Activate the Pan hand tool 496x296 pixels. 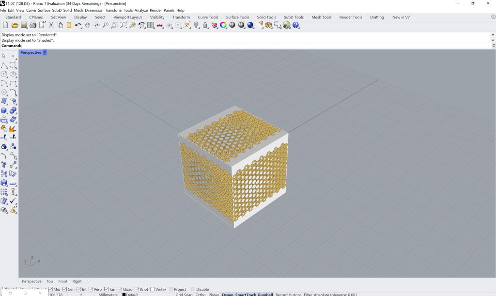pyautogui.click(x=87, y=25)
